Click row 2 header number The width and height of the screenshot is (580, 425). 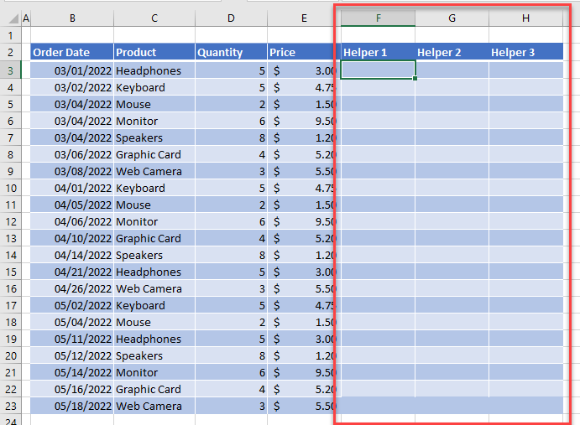[x=10, y=53]
